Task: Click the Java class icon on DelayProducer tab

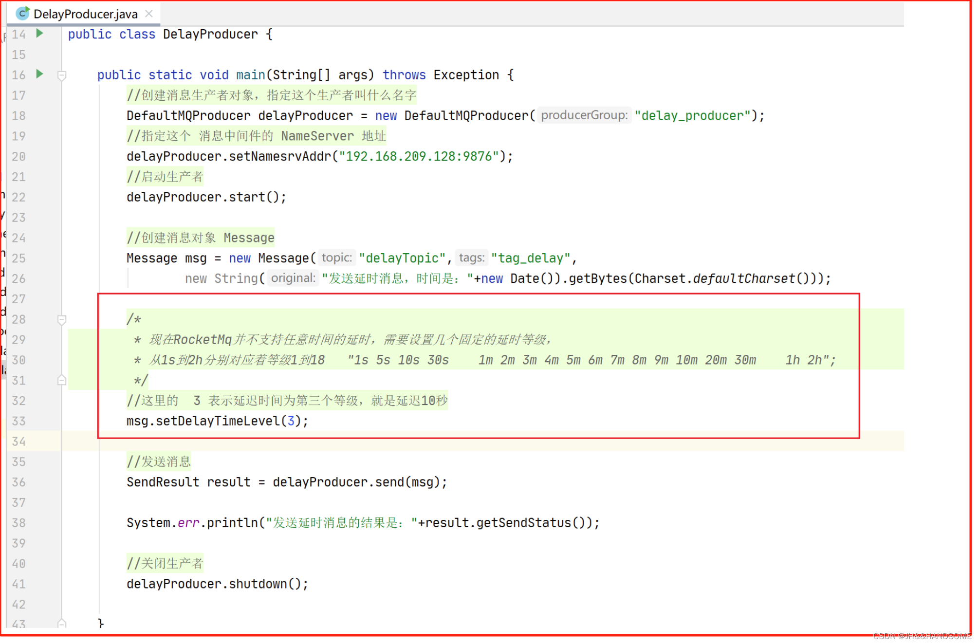Action: (x=22, y=14)
